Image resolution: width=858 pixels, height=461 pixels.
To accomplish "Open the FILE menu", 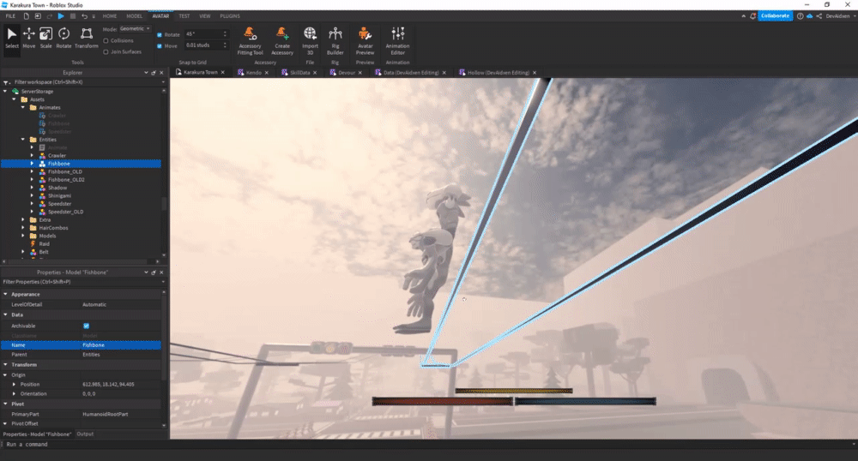I will point(10,16).
